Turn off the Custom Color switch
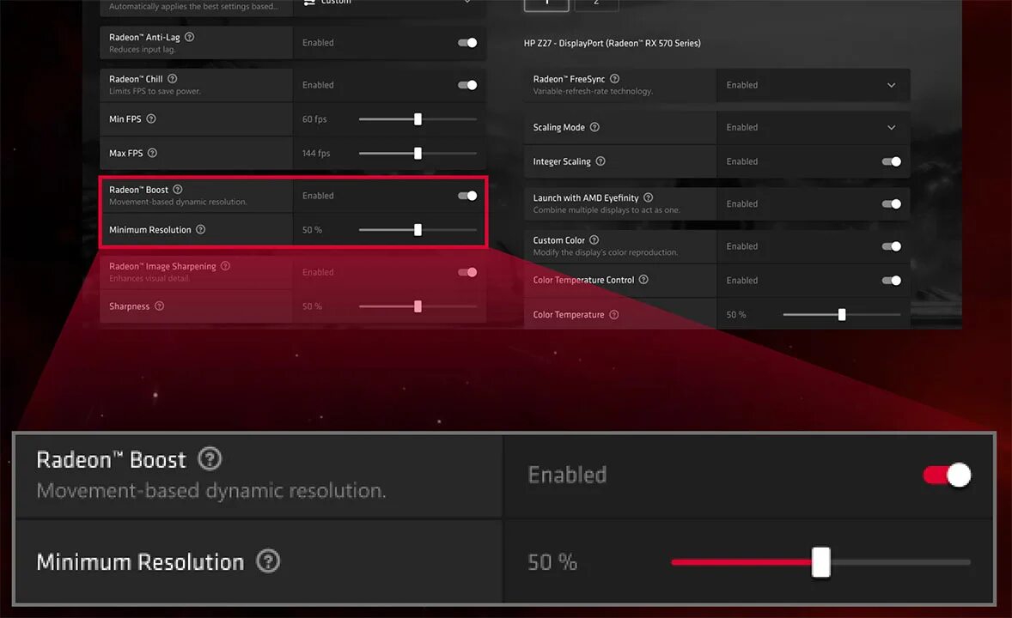The height and width of the screenshot is (618, 1012). click(x=892, y=246)
